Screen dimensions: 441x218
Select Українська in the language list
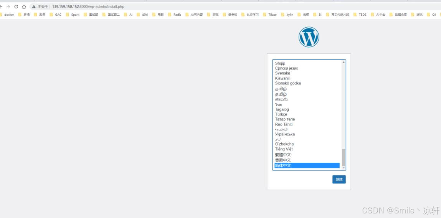[x=307, y=134]
